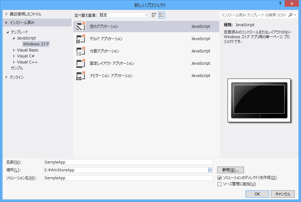Click the 場所 location path field

point(126,170)
